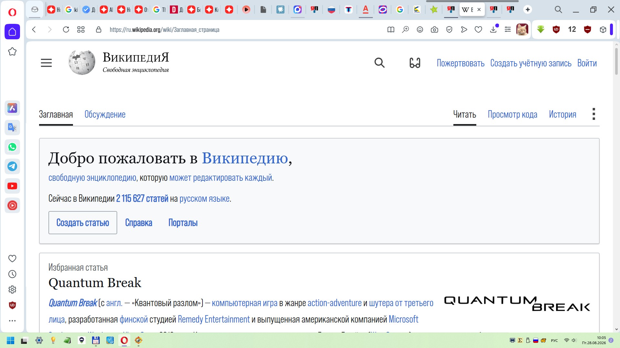Open the Opera main menu logo

tap(12, 12)
